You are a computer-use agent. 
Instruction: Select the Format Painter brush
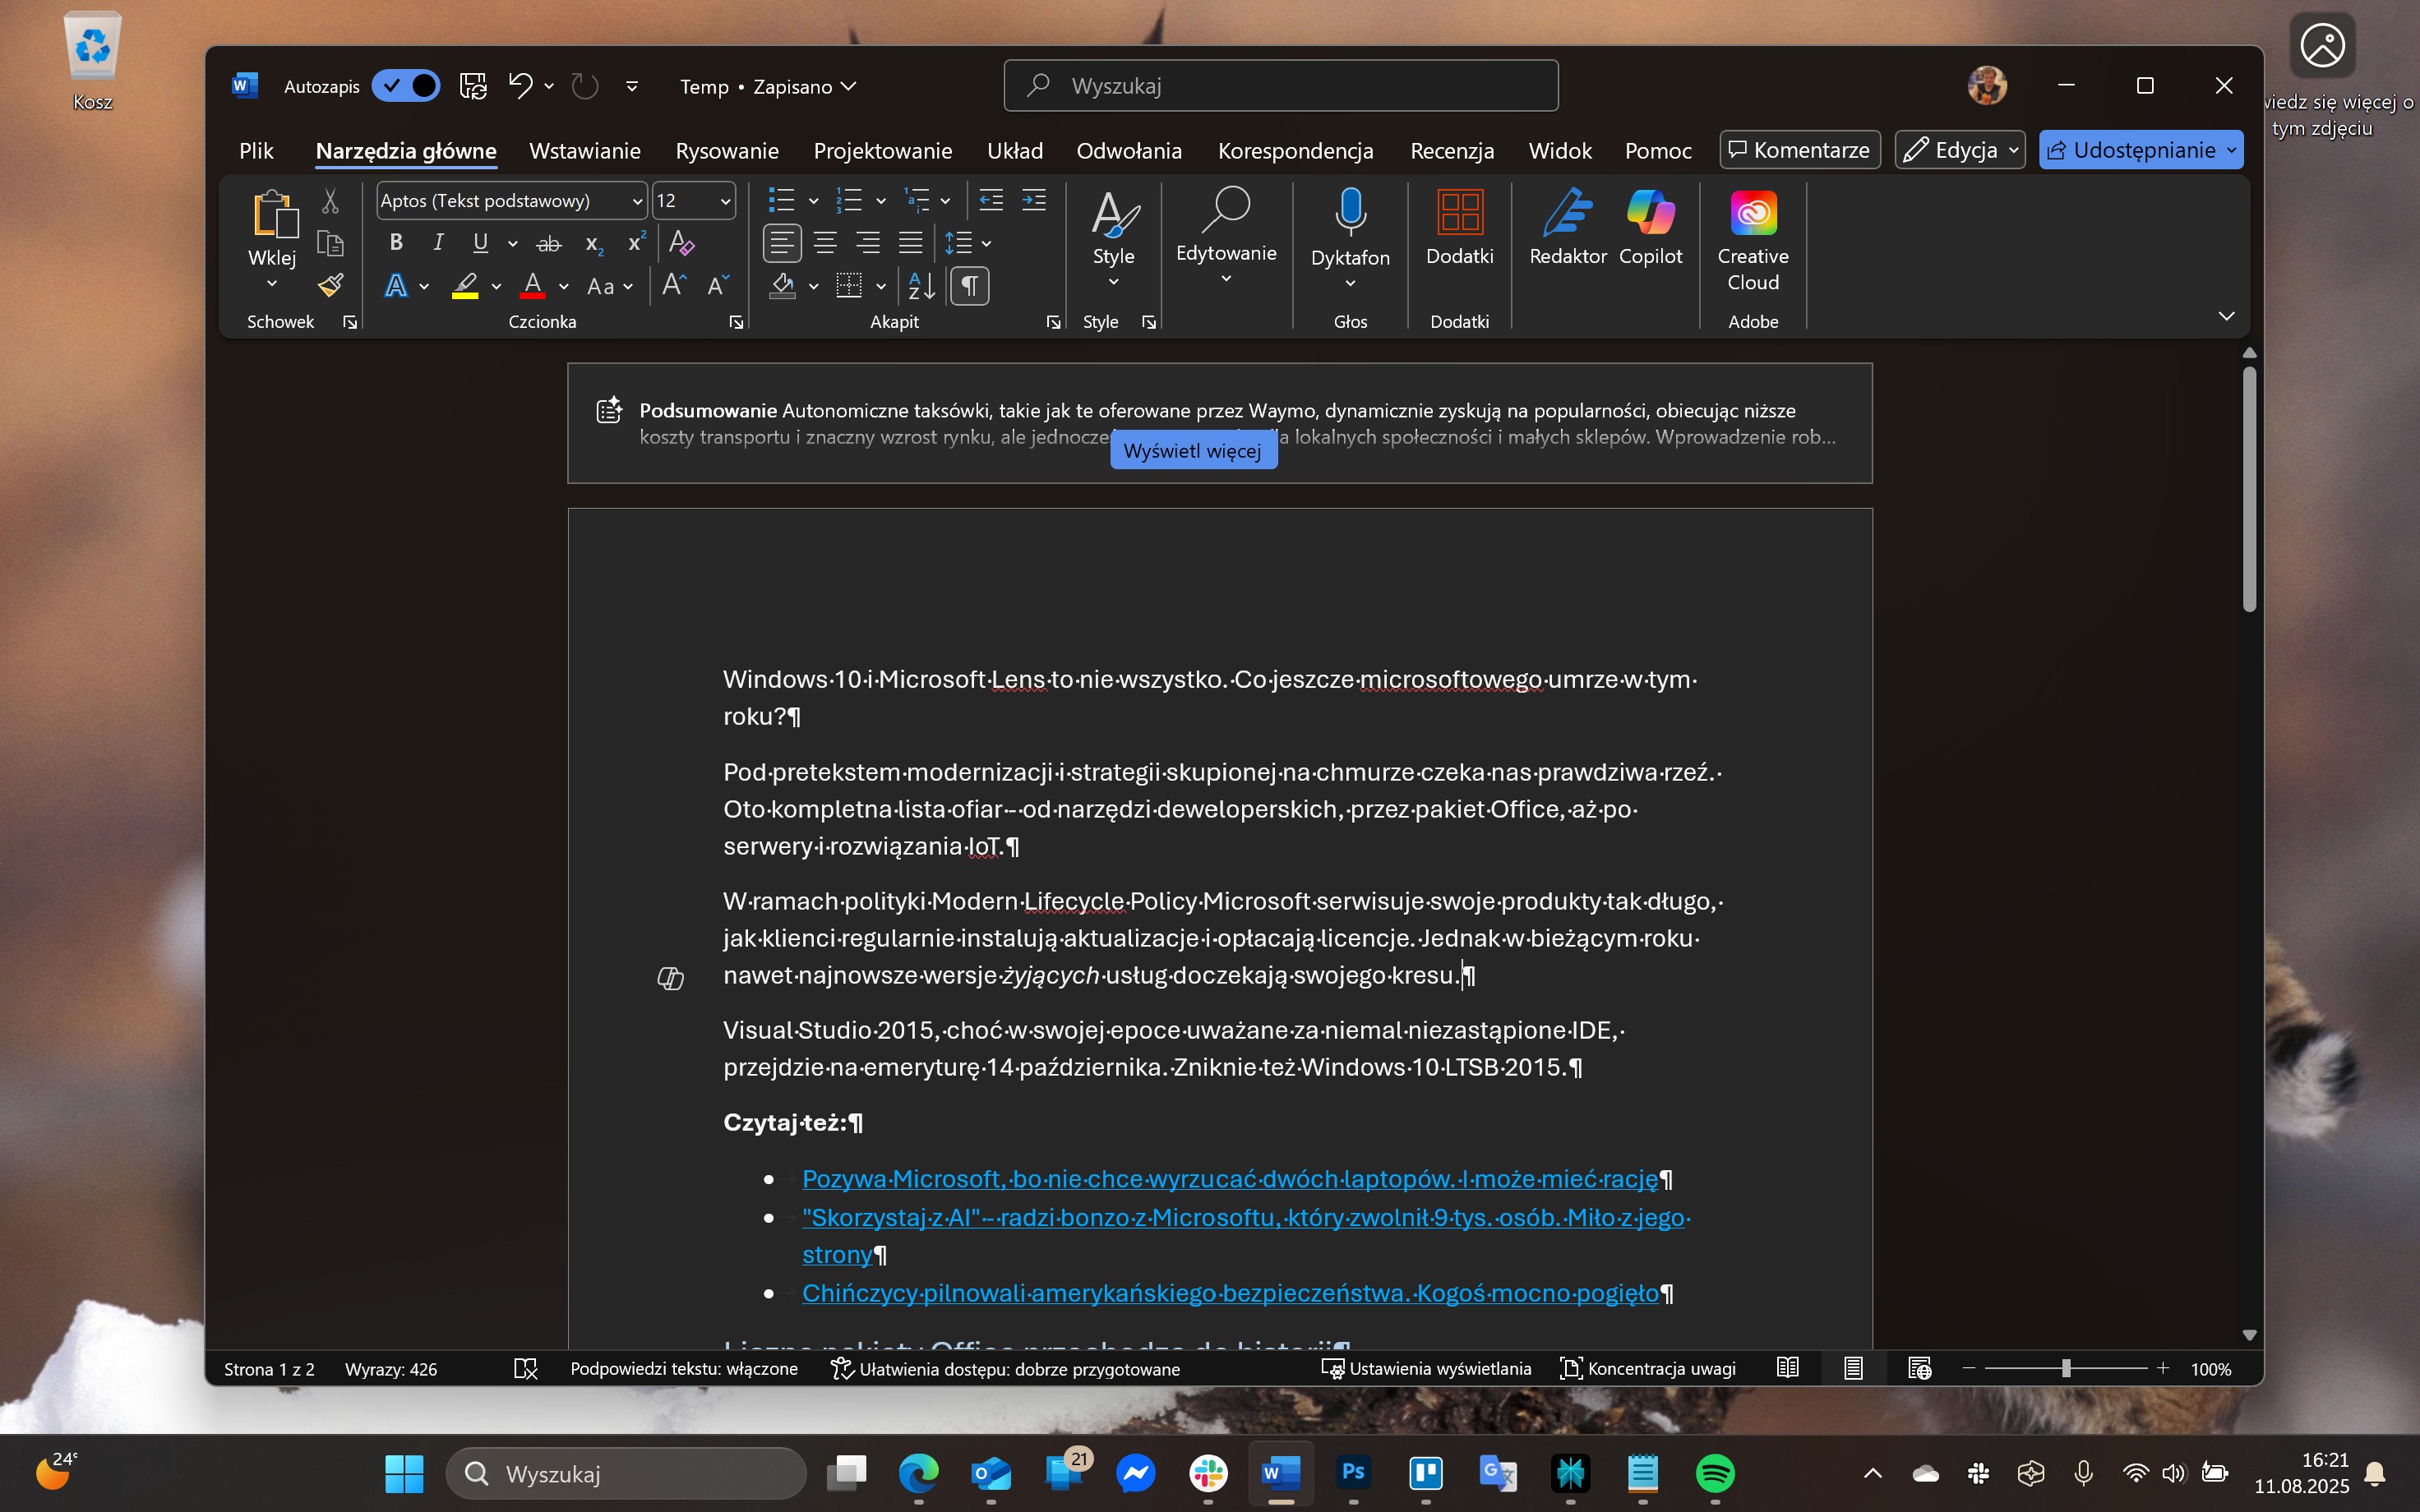coord(331,286)
